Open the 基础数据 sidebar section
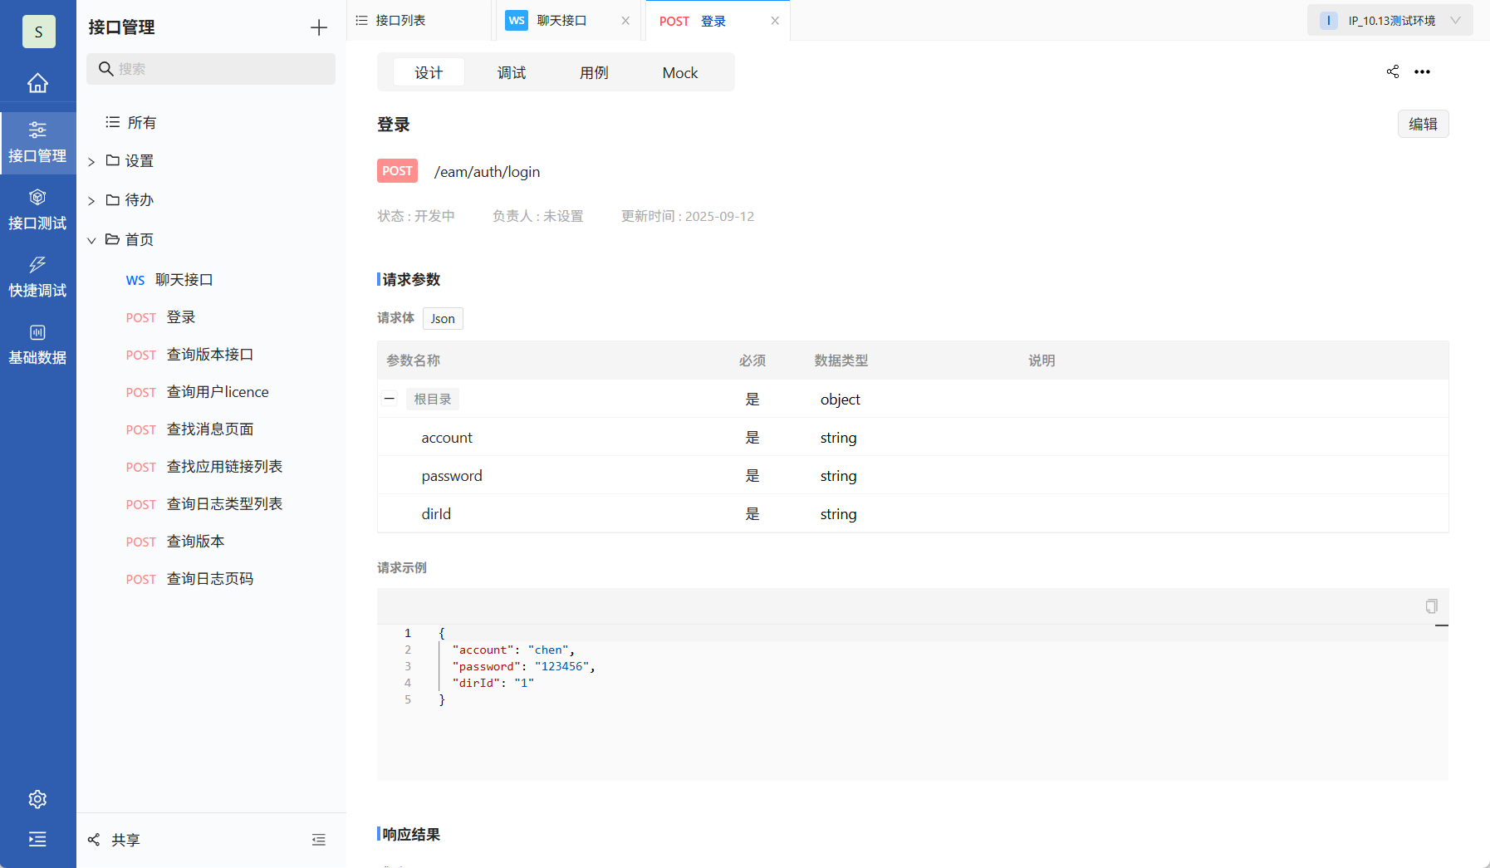This screenshot has width=1490, height=868. pyautogui.click(x=37, y=345)
